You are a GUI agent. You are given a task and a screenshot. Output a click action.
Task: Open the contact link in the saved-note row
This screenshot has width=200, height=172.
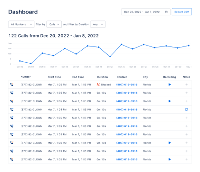point(127,110)
